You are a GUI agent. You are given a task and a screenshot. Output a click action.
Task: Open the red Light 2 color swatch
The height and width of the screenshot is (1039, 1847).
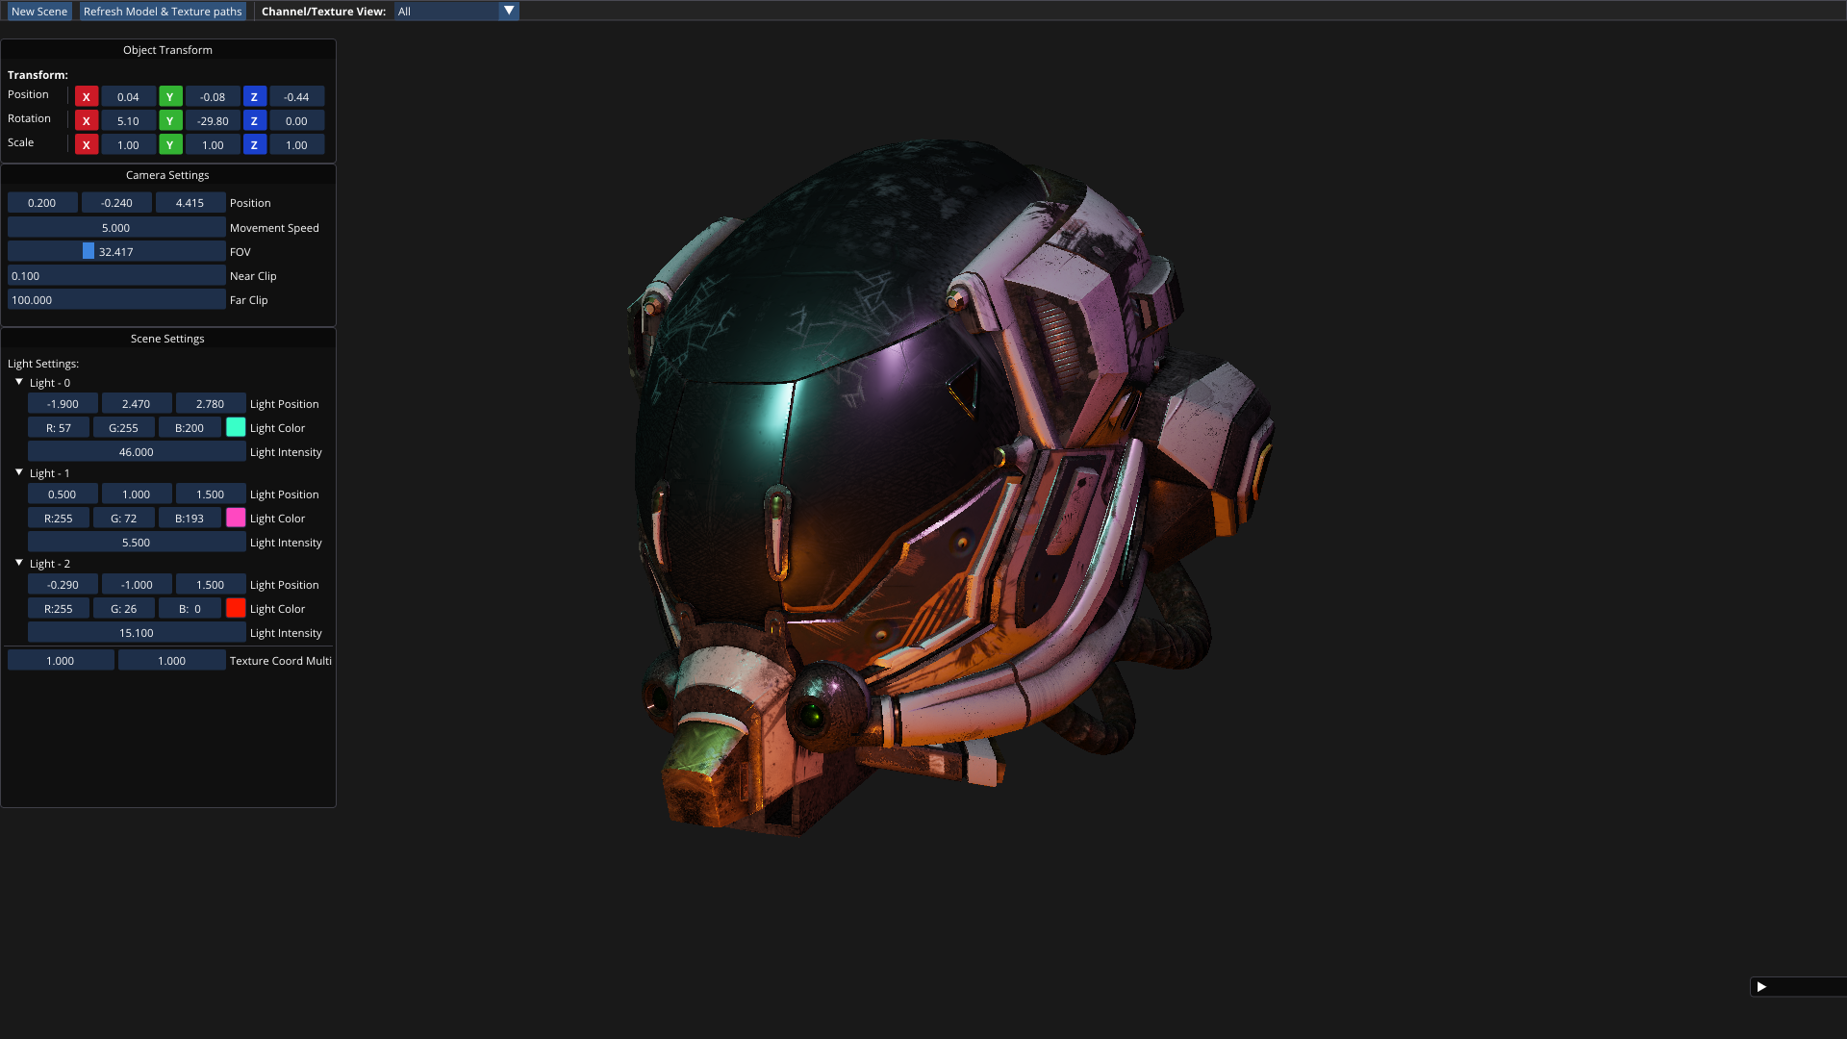point(236,609)
